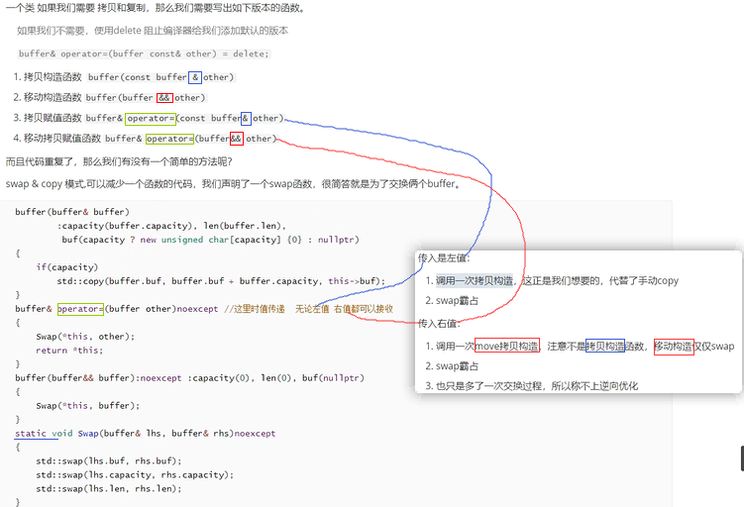The width and height of the screenshot is (744, 507).
Task: Click "2. swap霸占" under the 传入是左值 heading
Action: (x=452, y=300)
